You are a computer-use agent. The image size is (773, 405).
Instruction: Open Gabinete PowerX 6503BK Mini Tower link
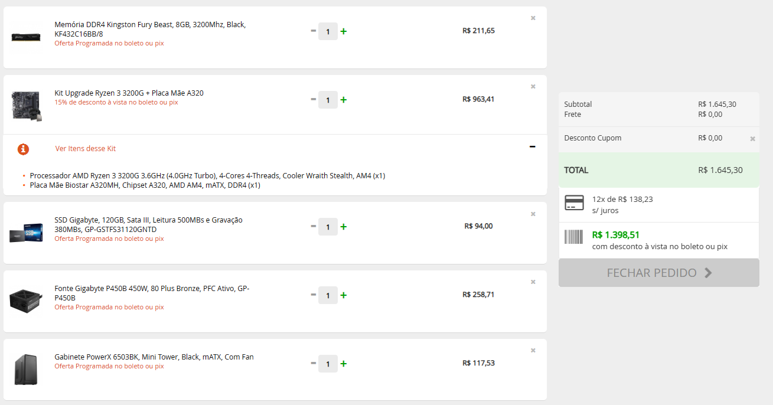click(154, 357)
